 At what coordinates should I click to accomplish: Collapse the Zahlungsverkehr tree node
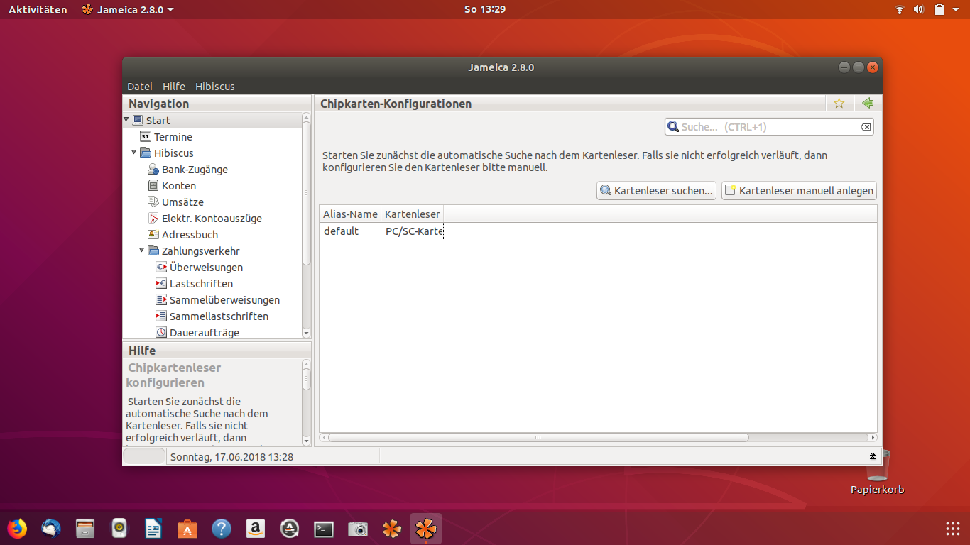(142, 251)
